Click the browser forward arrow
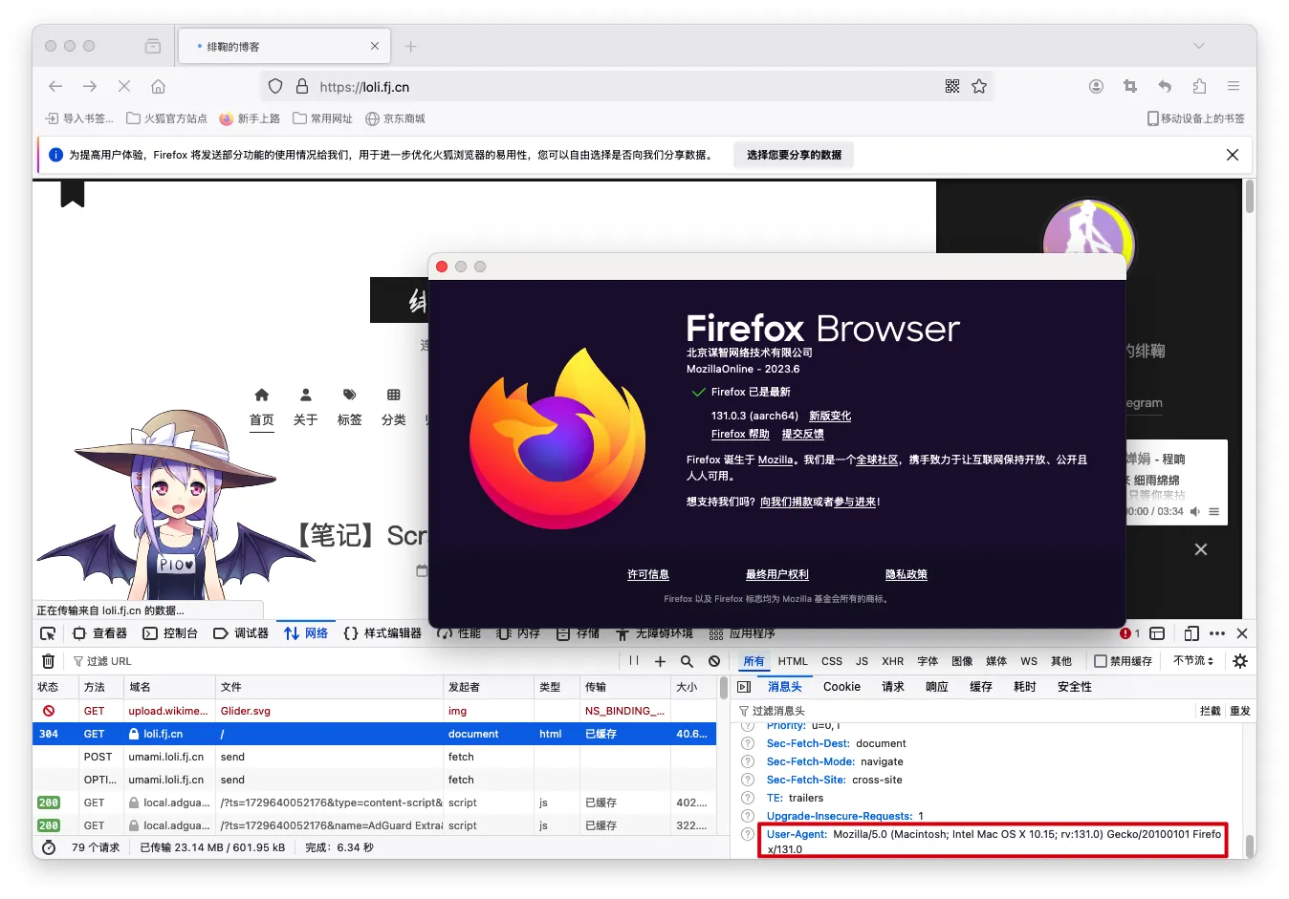 [90, 87]
